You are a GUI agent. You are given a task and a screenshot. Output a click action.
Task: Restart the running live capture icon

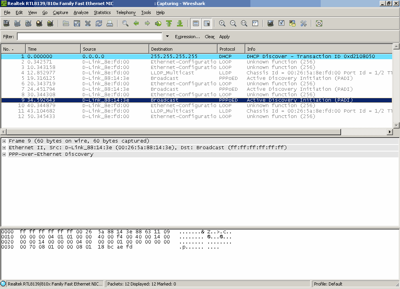[50, 23]
